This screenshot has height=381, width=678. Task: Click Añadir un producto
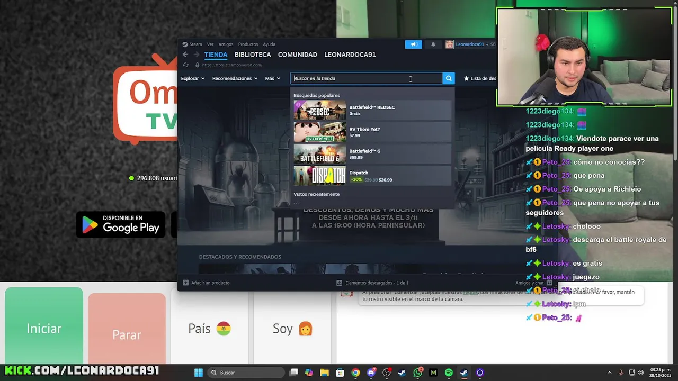click(x=207, y=283)
